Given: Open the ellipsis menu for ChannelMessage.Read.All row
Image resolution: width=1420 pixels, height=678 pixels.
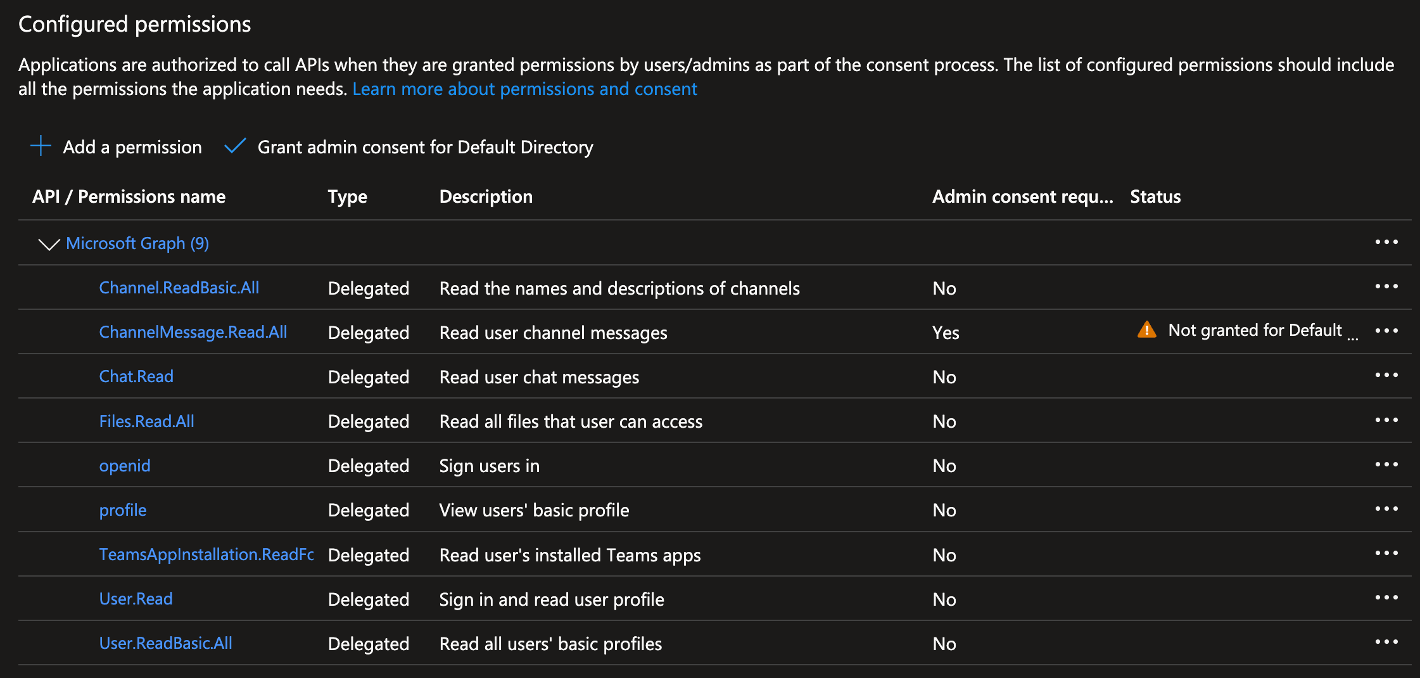Looking at the screenshot, I should click(x=1386, y=331).
